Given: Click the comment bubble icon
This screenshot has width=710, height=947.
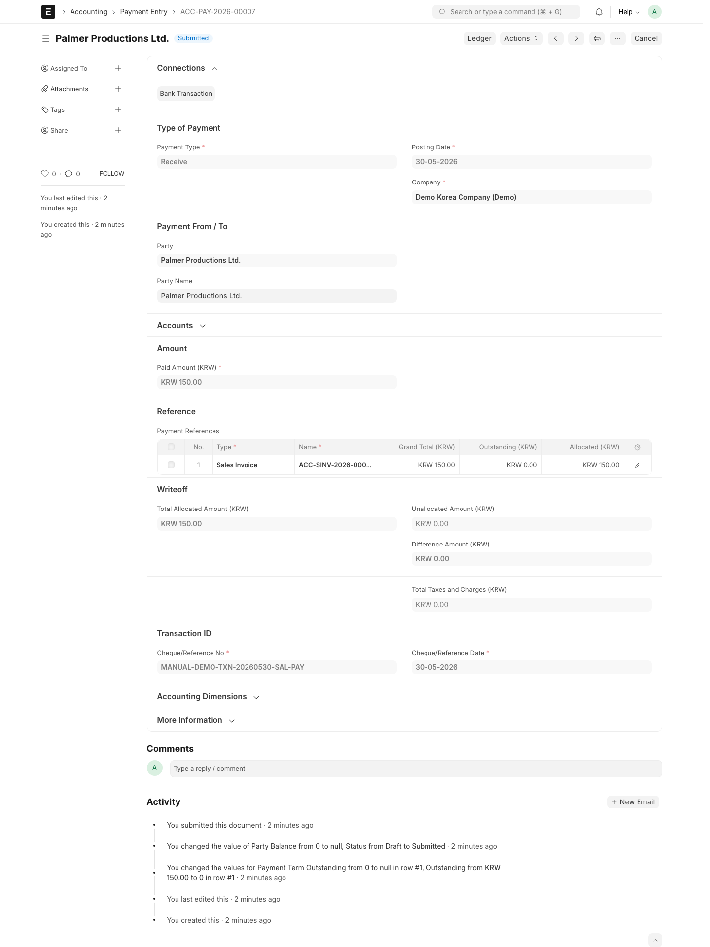Looking at the screenshot, I should 69,174.
